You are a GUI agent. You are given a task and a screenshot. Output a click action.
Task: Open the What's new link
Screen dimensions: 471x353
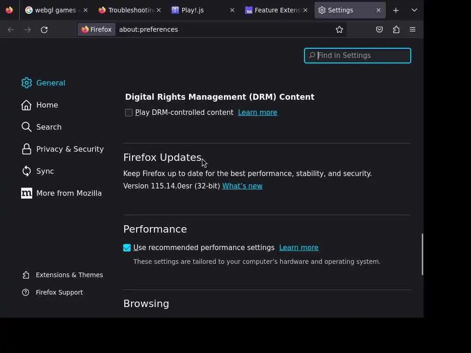pyautogui.click(x=242, y=186)
